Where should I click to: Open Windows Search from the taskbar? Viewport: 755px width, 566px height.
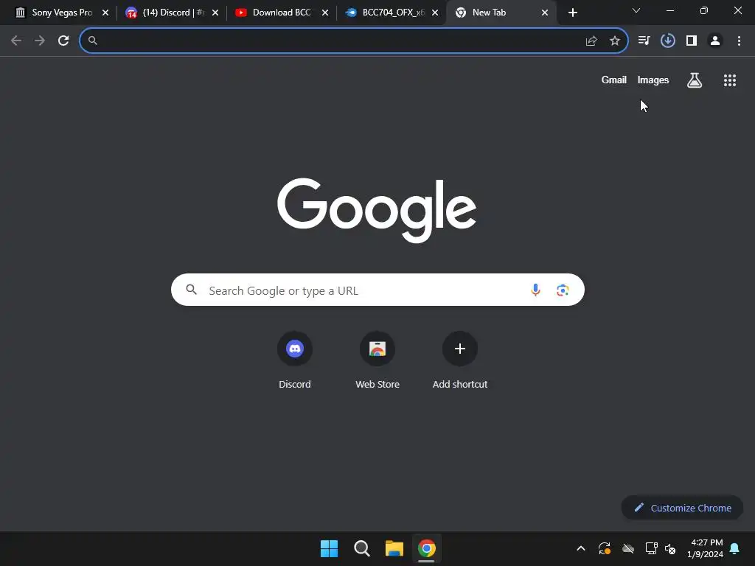361,548
